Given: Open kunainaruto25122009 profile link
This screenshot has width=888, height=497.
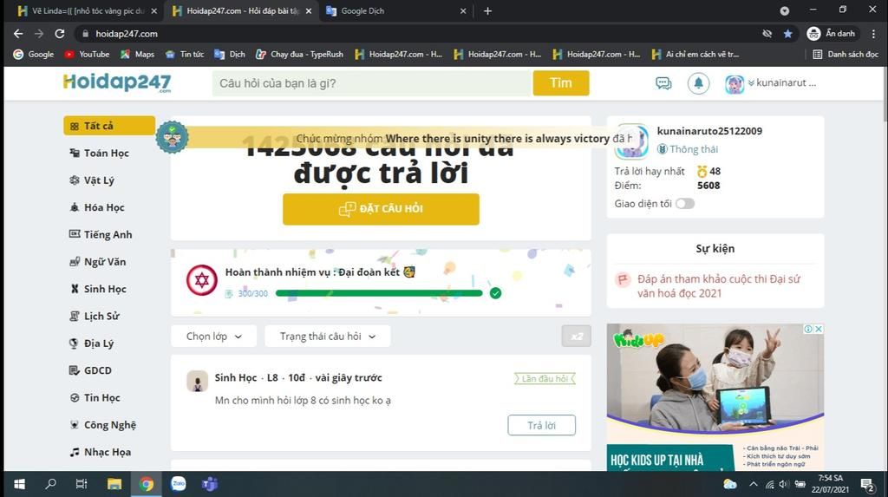Looking at the screenshot, I should pos(709,131).
